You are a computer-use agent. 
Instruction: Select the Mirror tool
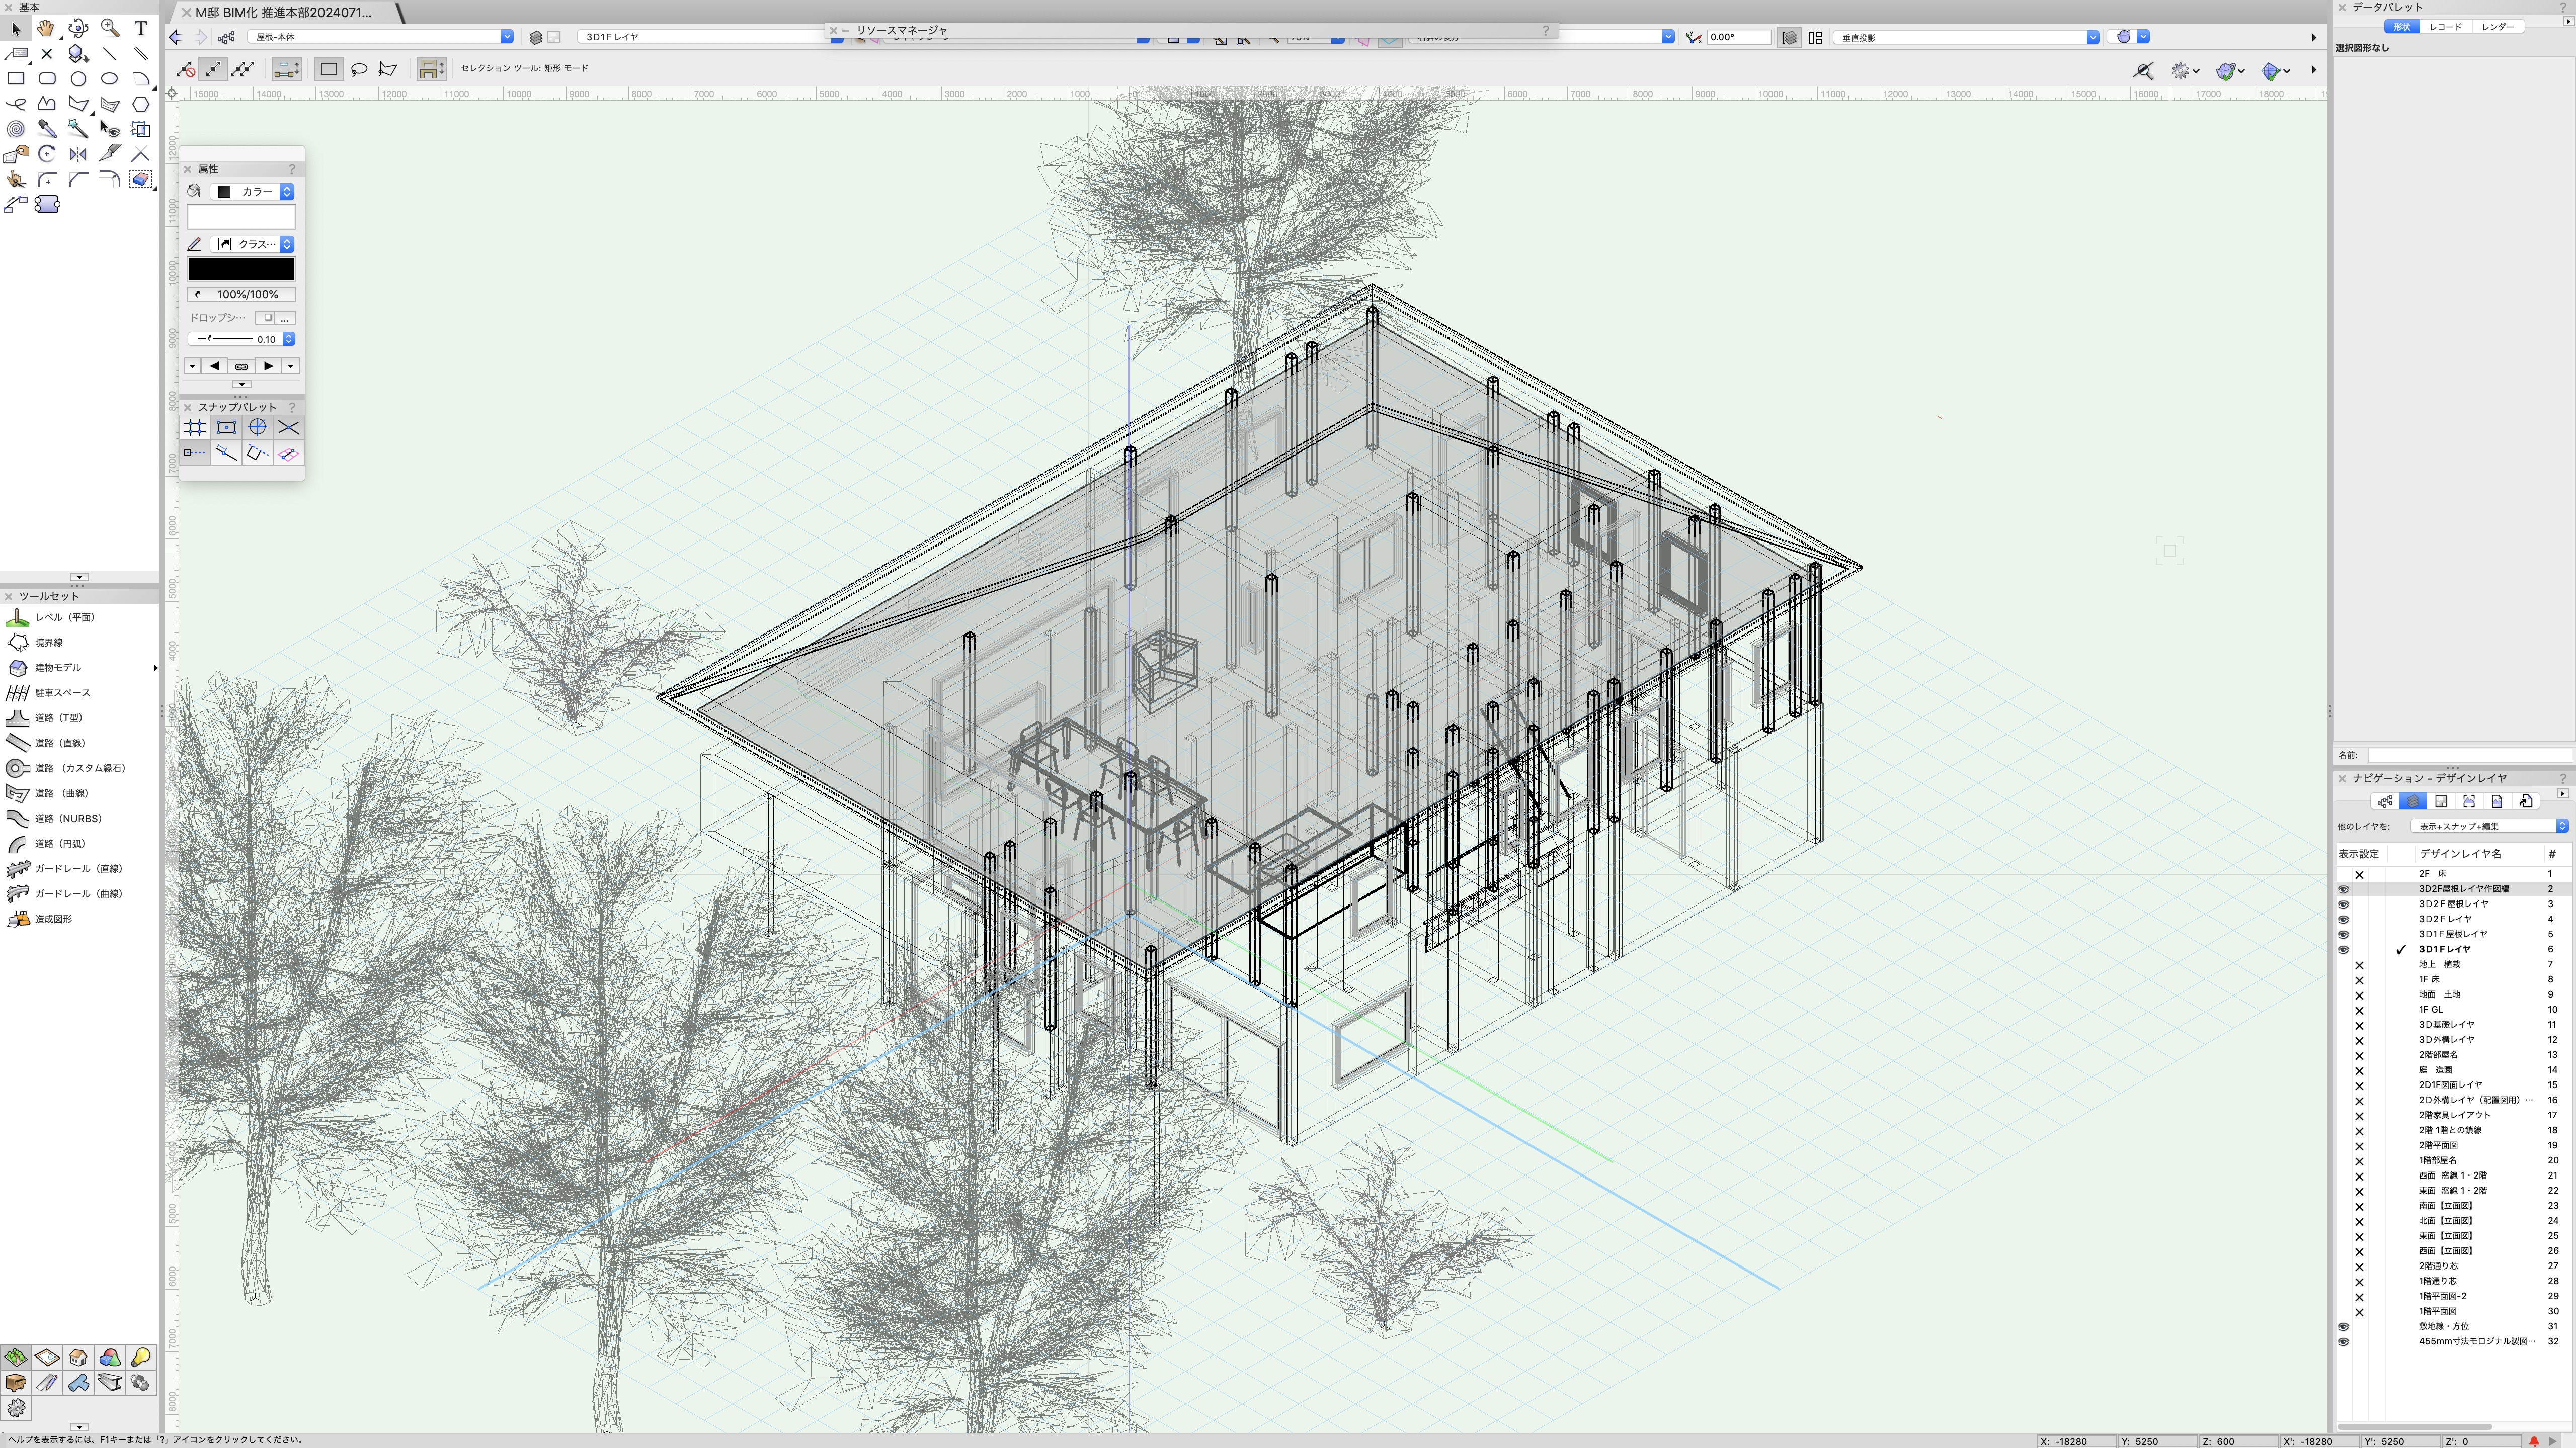78,154
